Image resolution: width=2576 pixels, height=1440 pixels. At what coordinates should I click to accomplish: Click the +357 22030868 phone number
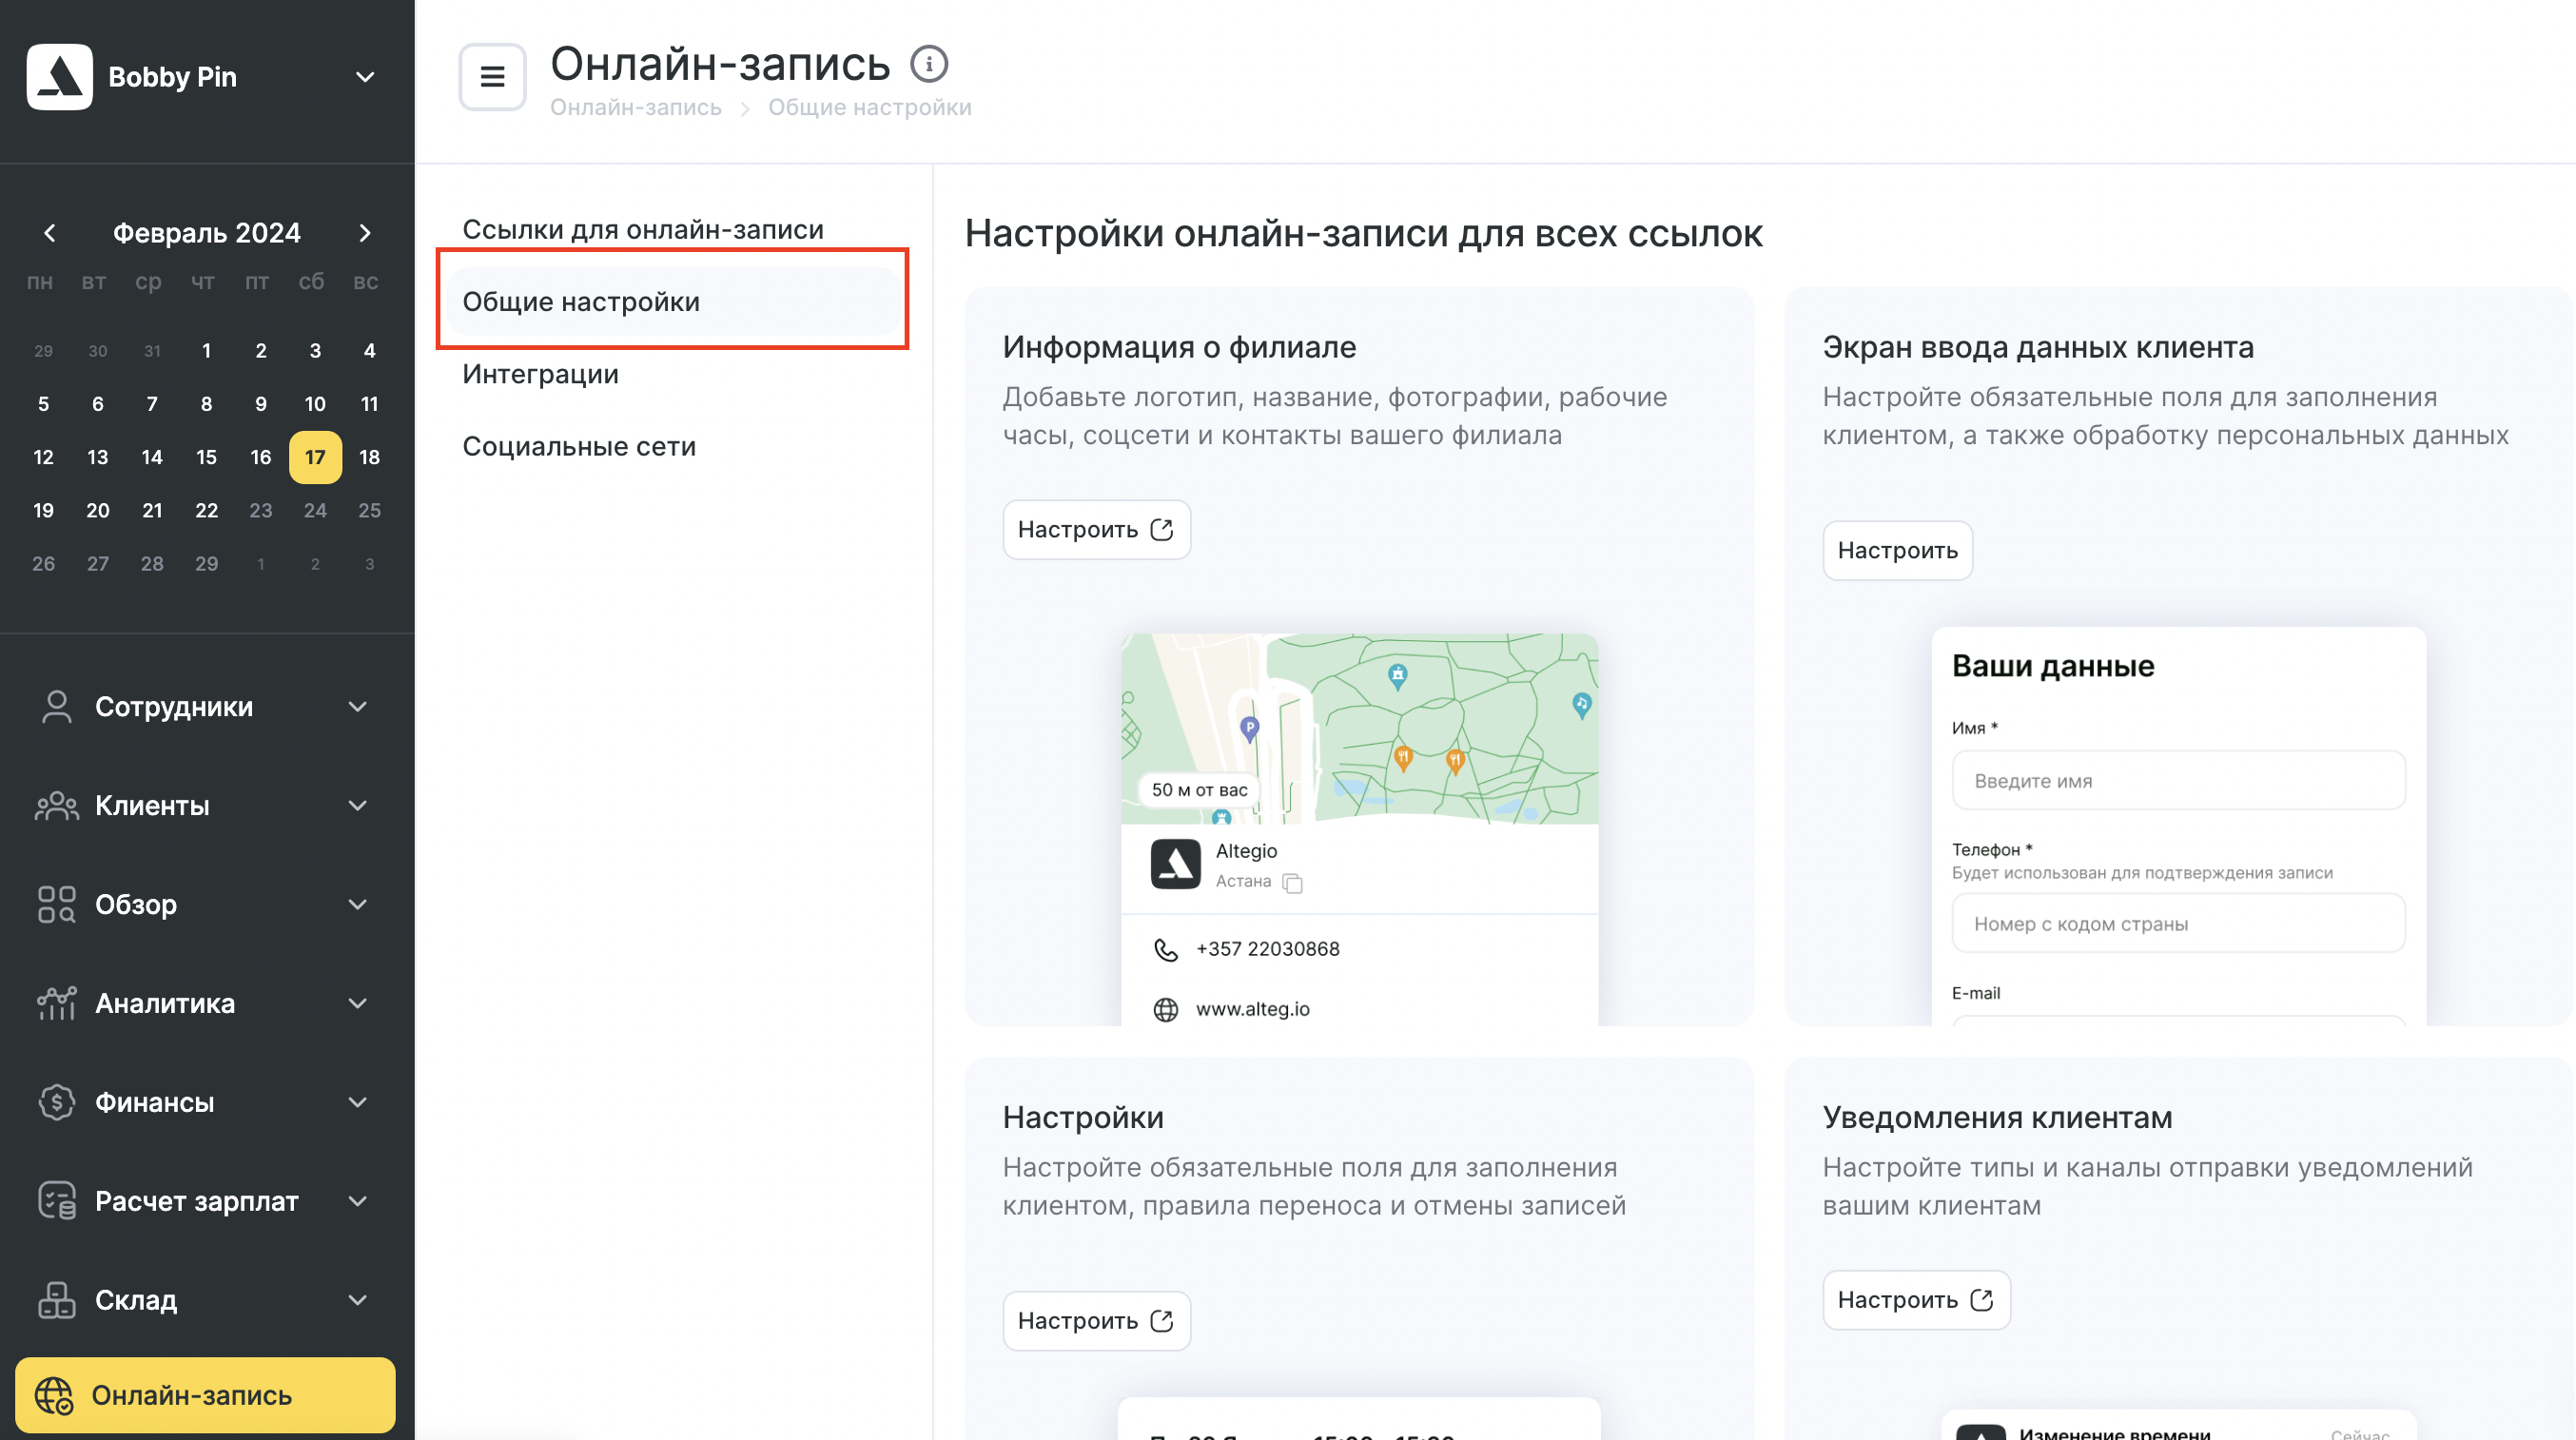pos(1267,949)
